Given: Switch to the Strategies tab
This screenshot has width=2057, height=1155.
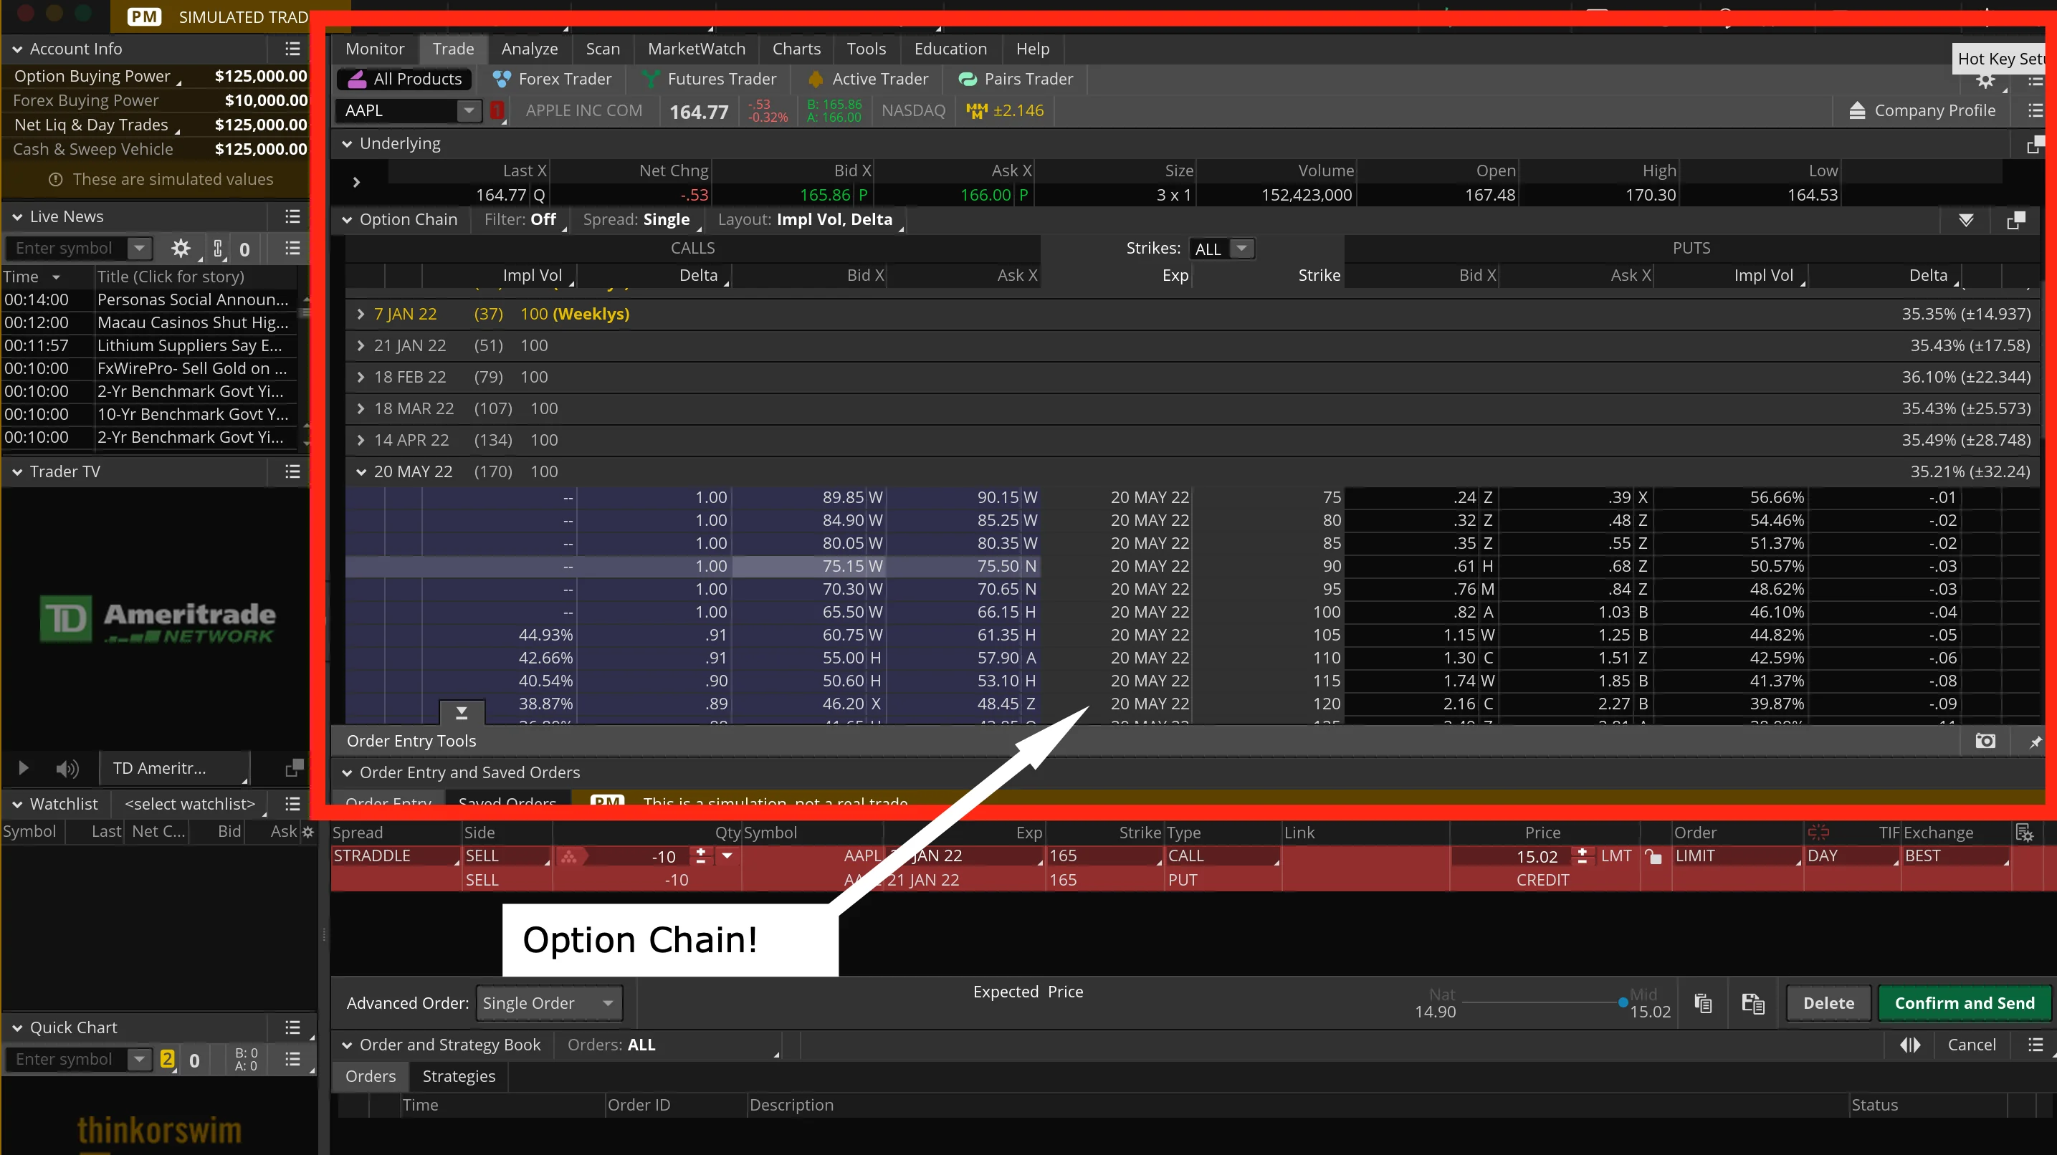Looking at the screenshot, I should tap(459, 1076).
